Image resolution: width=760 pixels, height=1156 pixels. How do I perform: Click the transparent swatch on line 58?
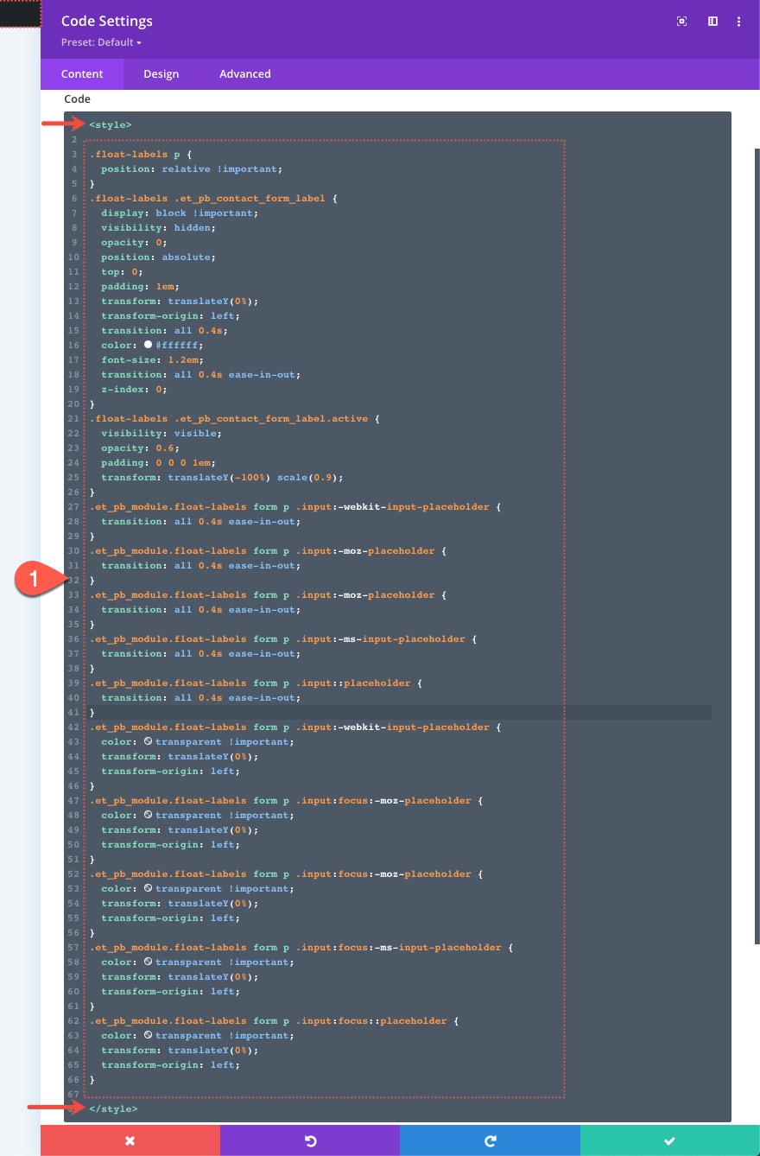click(149, 962)
